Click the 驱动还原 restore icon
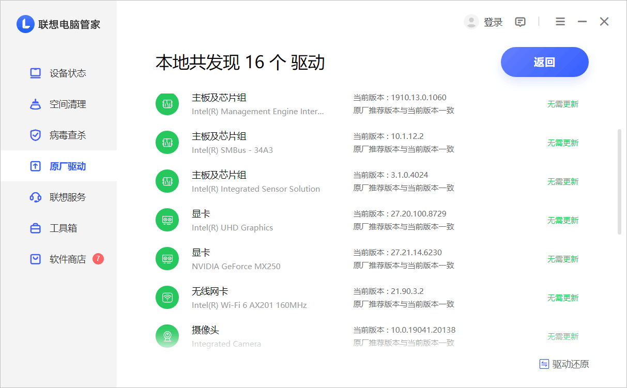 click(x=544, y=364)
